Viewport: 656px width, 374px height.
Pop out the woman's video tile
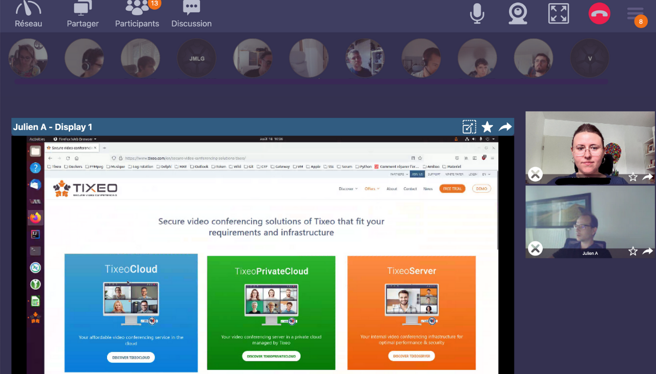(648, 177)
